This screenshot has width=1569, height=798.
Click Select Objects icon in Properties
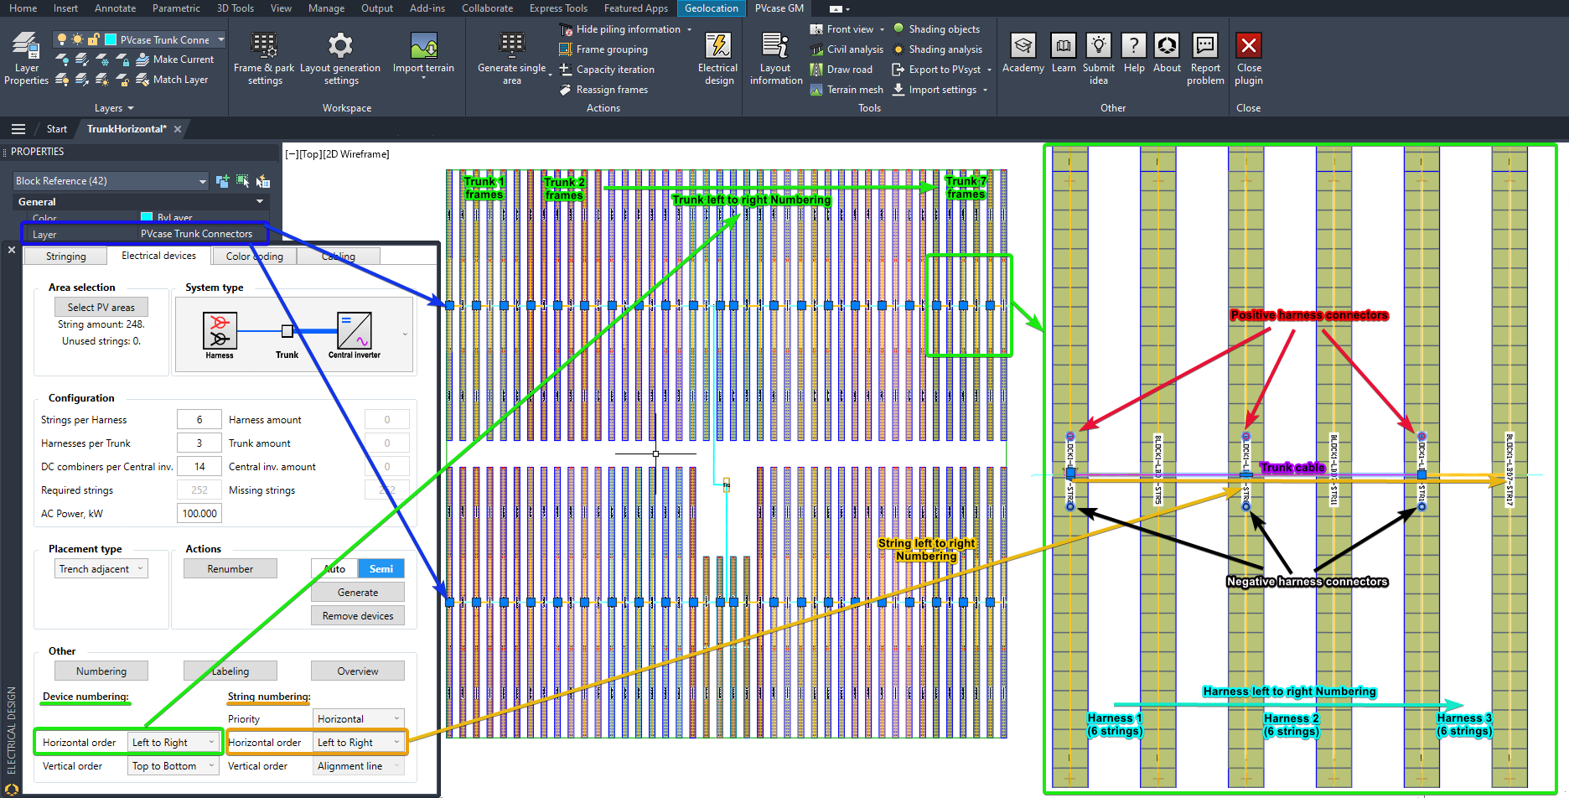pos(242,181)
